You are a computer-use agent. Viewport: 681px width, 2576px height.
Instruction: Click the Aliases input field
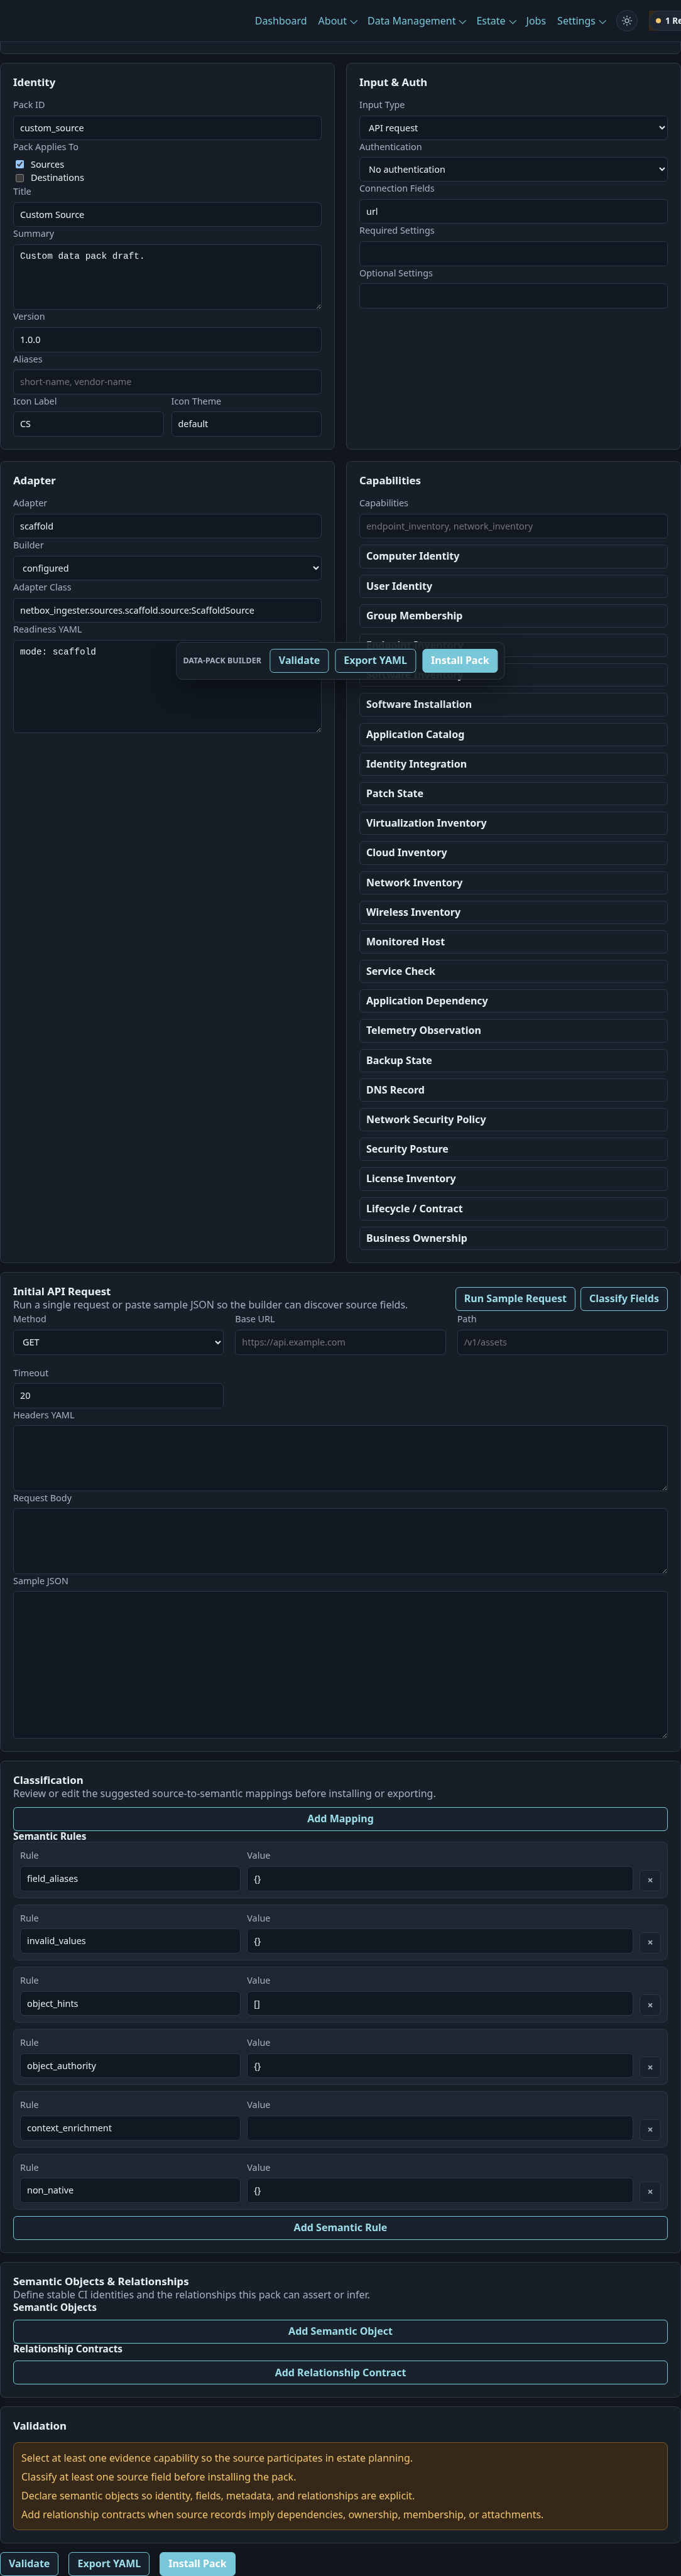167,382
